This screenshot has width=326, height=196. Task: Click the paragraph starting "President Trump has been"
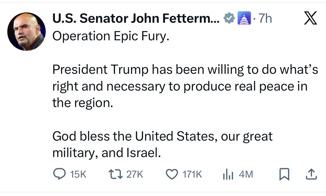point(185,87)
